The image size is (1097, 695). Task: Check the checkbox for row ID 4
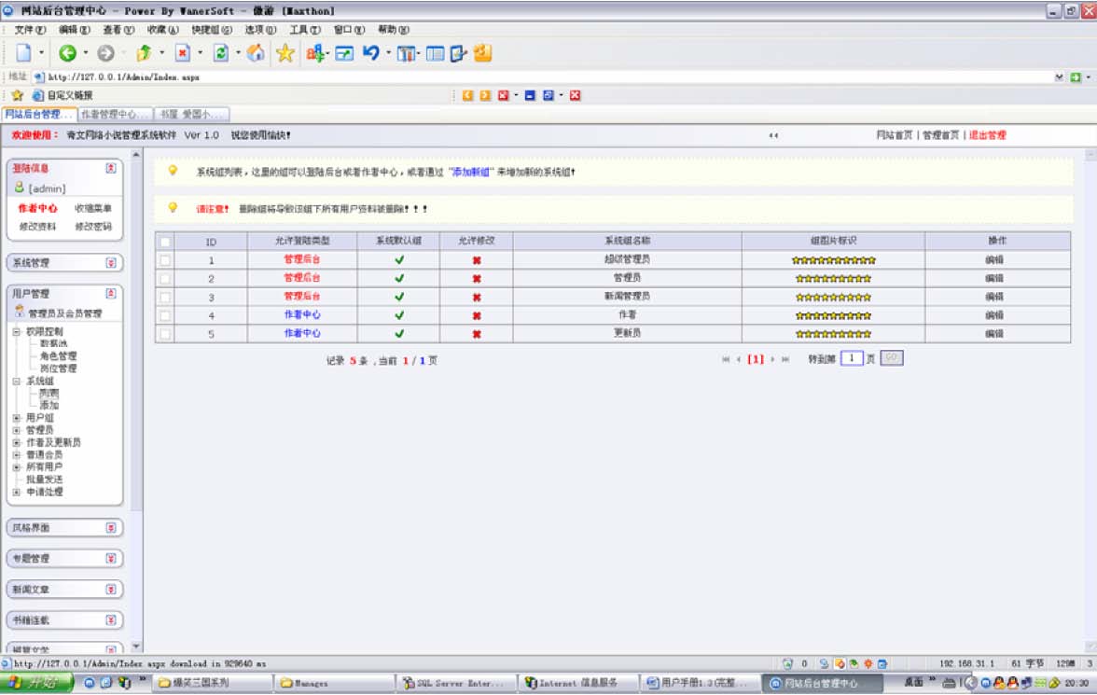tap(165, 315)
